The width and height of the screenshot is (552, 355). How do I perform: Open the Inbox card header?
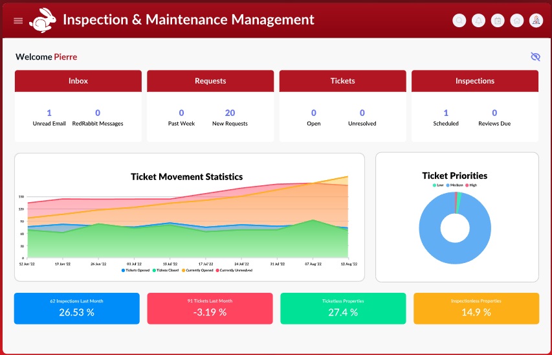click(x=78, y=81)
